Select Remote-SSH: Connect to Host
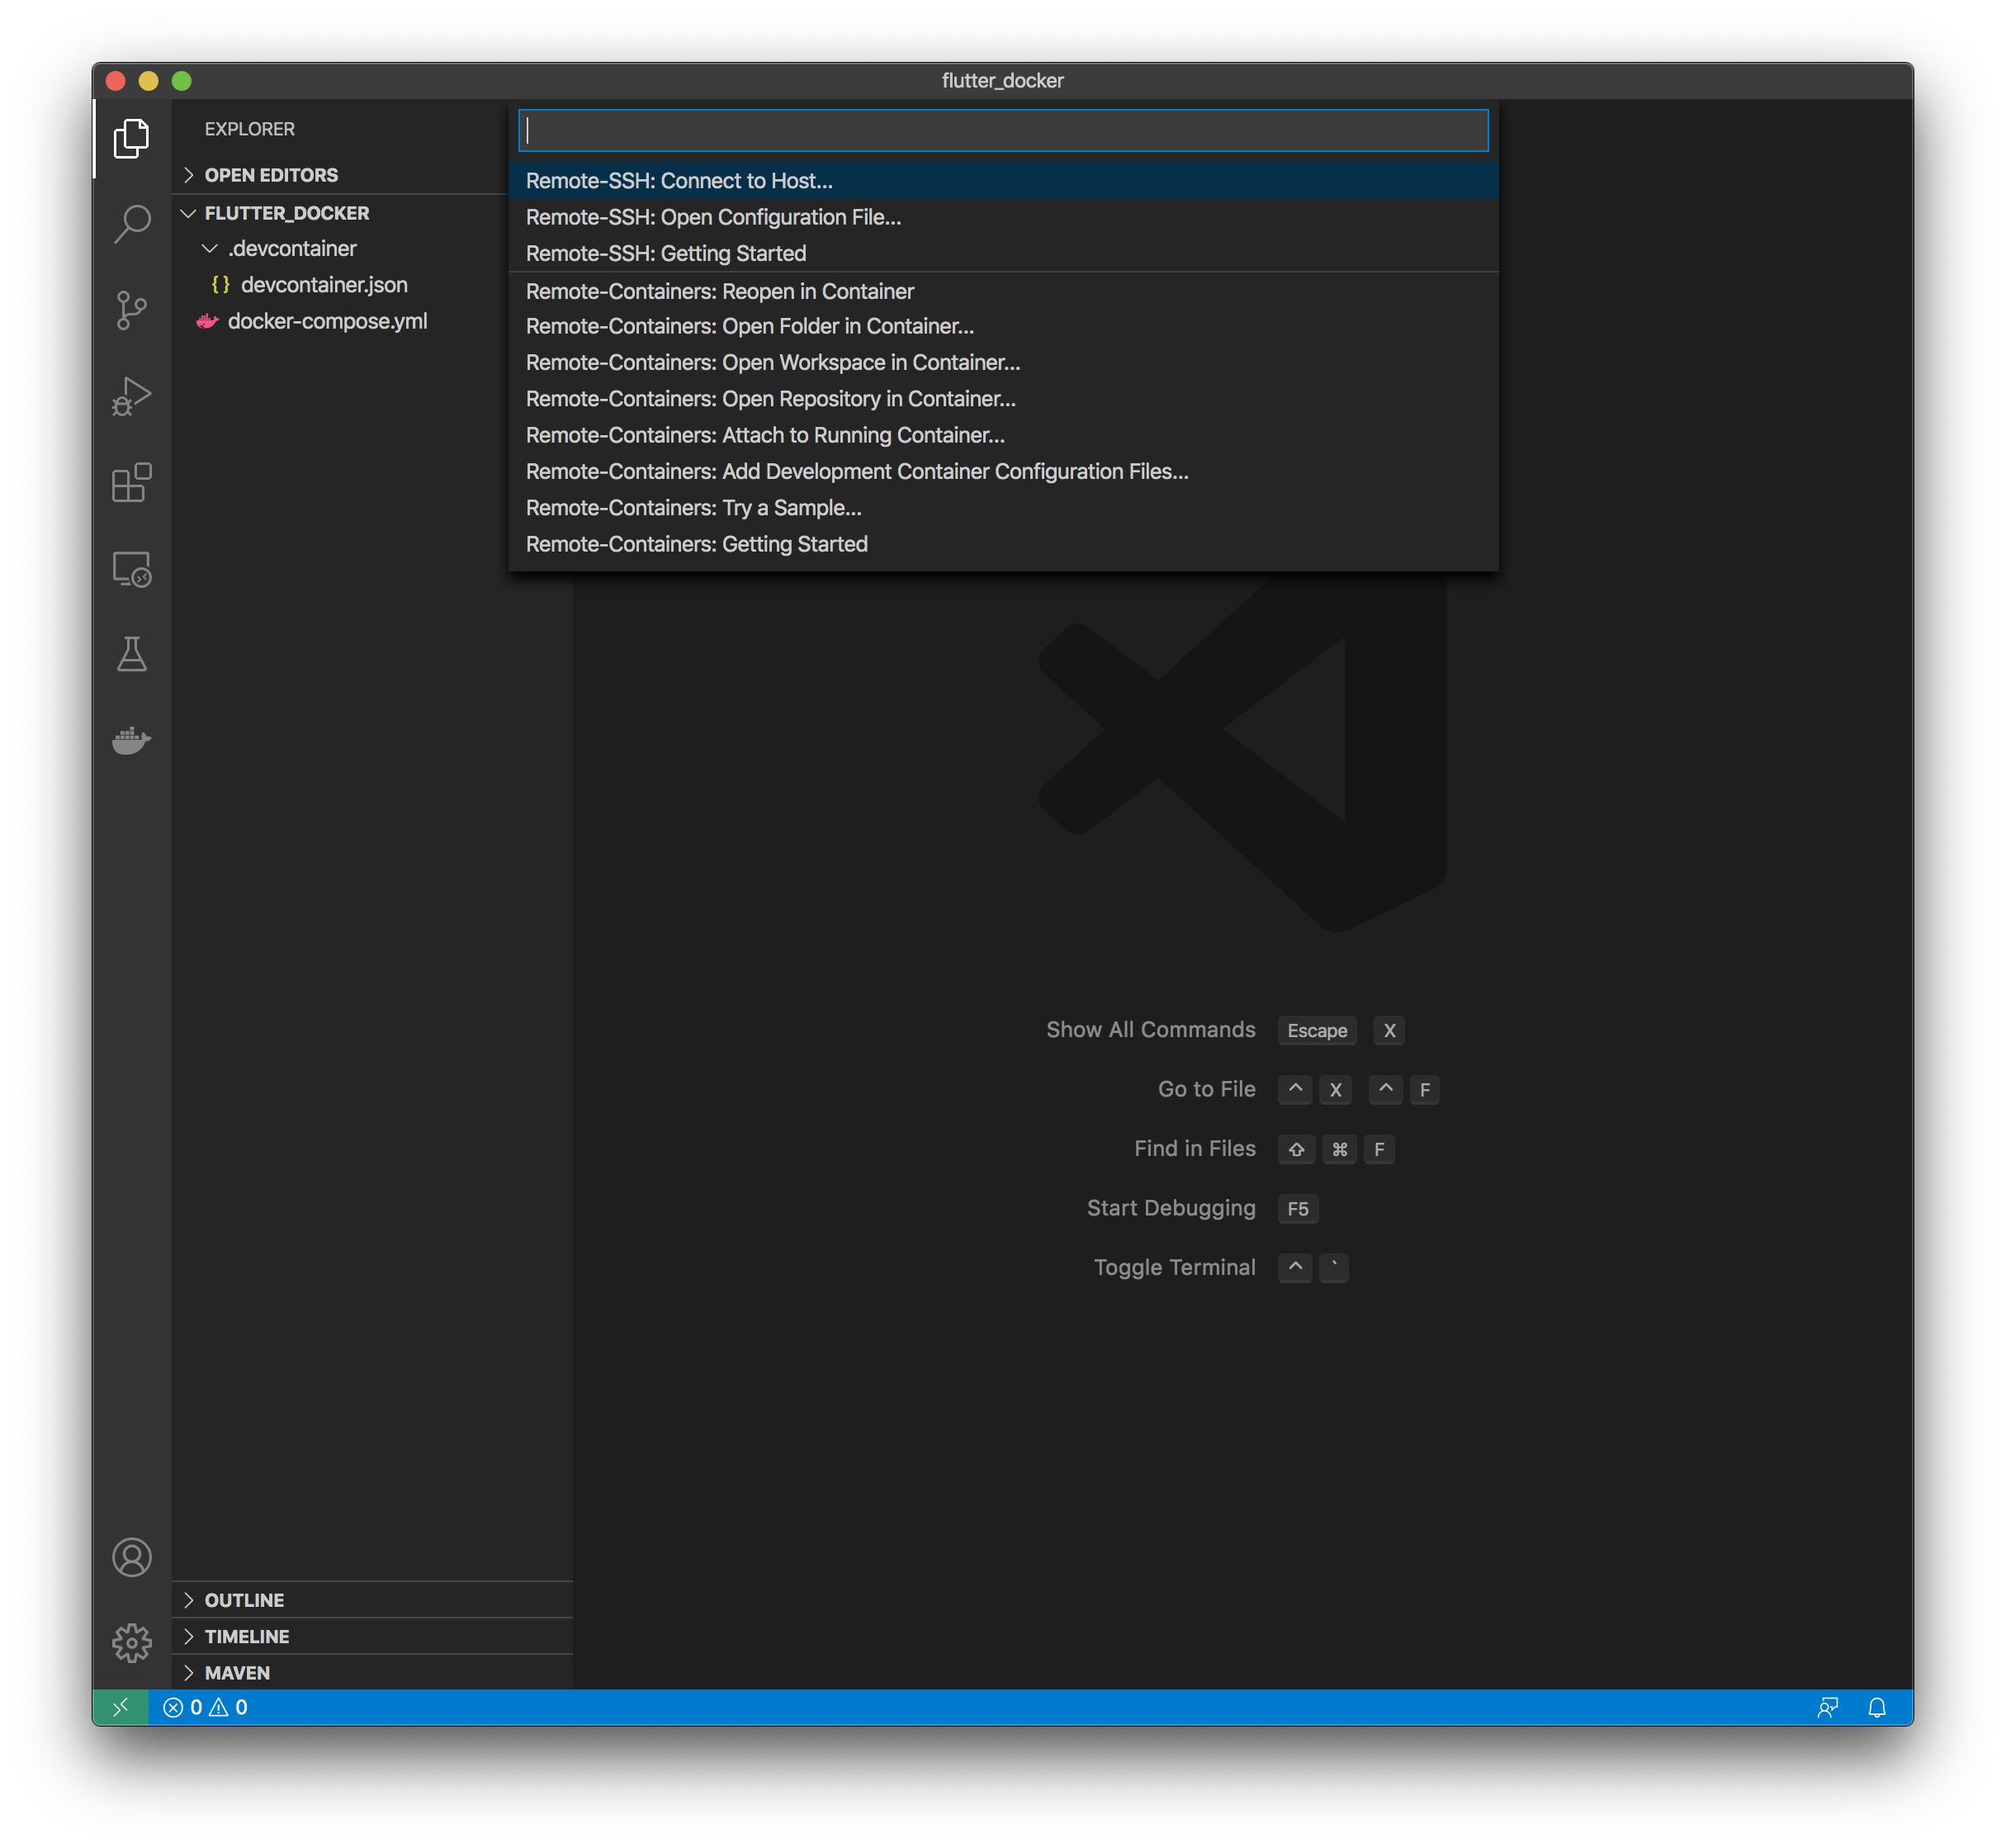2006x1848 pixels. point(679,181)
